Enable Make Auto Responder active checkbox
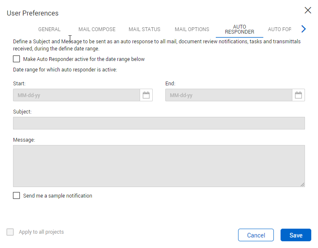318x248 pixels. click(x=16, y=59)
